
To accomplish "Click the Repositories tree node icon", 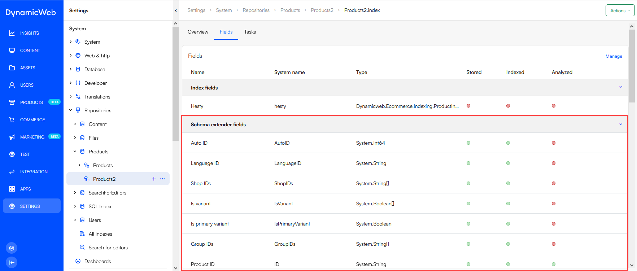I will click(78, 110).
